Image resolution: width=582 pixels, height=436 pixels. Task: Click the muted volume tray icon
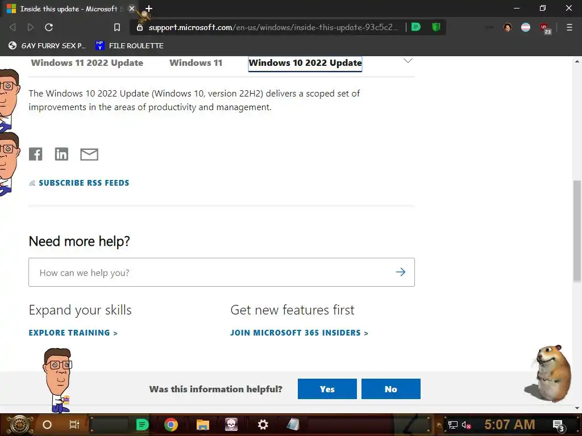(466, 425)
